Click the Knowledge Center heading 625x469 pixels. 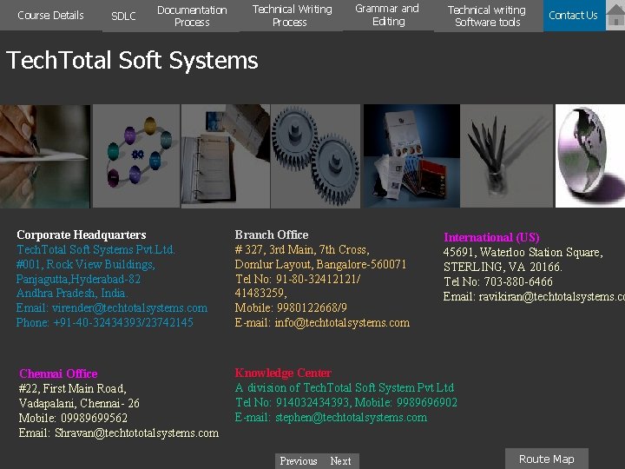tap(283, 373)
